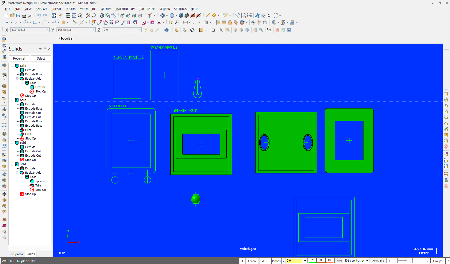Pin the Solids panel with auto-hide
This screenshot has height=264, width=450.
coord(45,49)
